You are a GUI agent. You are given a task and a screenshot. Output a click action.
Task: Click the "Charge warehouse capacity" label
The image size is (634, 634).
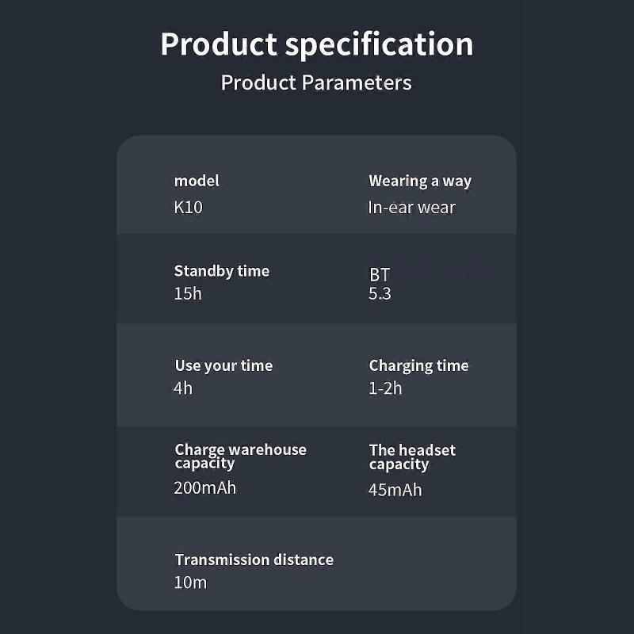coord(240,456)
